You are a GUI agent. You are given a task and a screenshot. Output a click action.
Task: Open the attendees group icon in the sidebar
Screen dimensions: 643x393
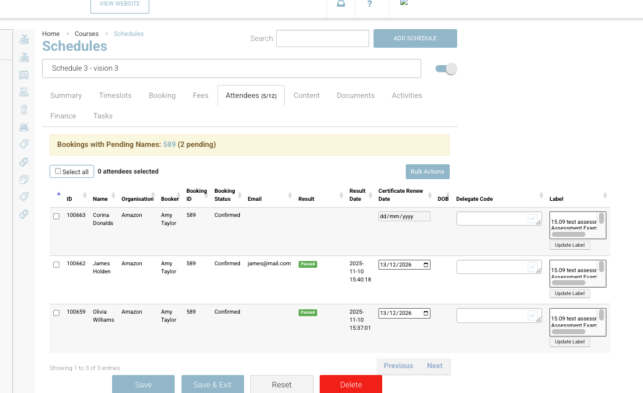coord(24,126)
